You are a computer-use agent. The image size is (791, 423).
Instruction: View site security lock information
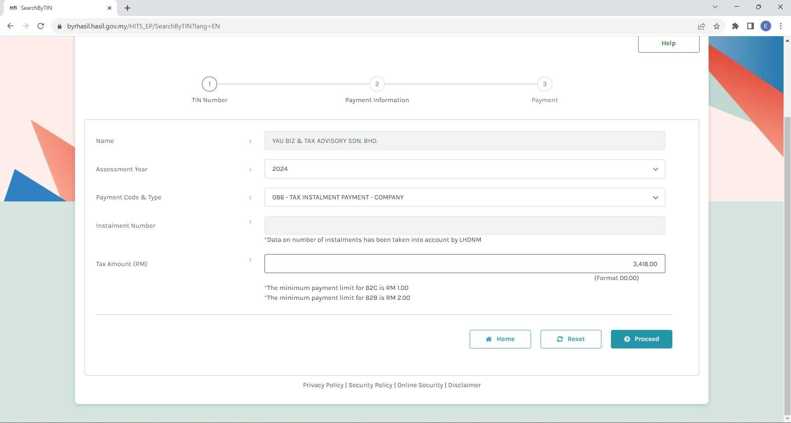point(59,26)
